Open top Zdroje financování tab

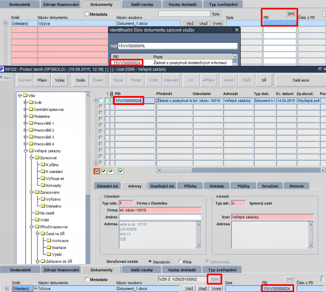click(61, 4)
